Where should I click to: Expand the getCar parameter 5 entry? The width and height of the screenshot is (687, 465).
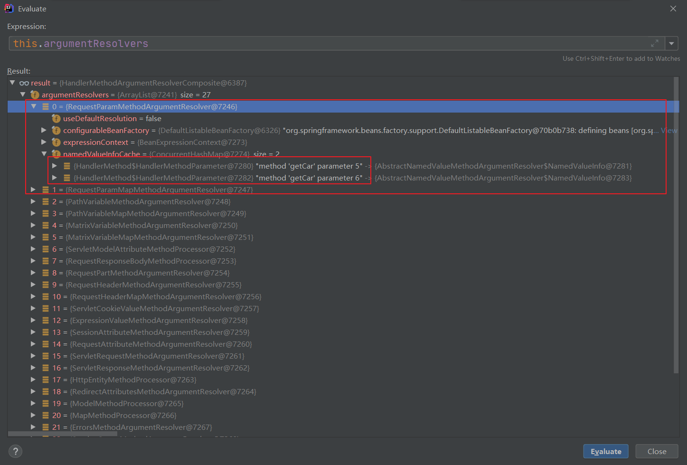click(x=55, y=166)
